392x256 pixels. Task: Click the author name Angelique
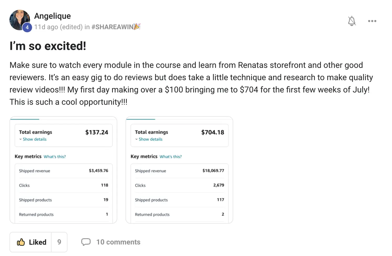point(53,16)
